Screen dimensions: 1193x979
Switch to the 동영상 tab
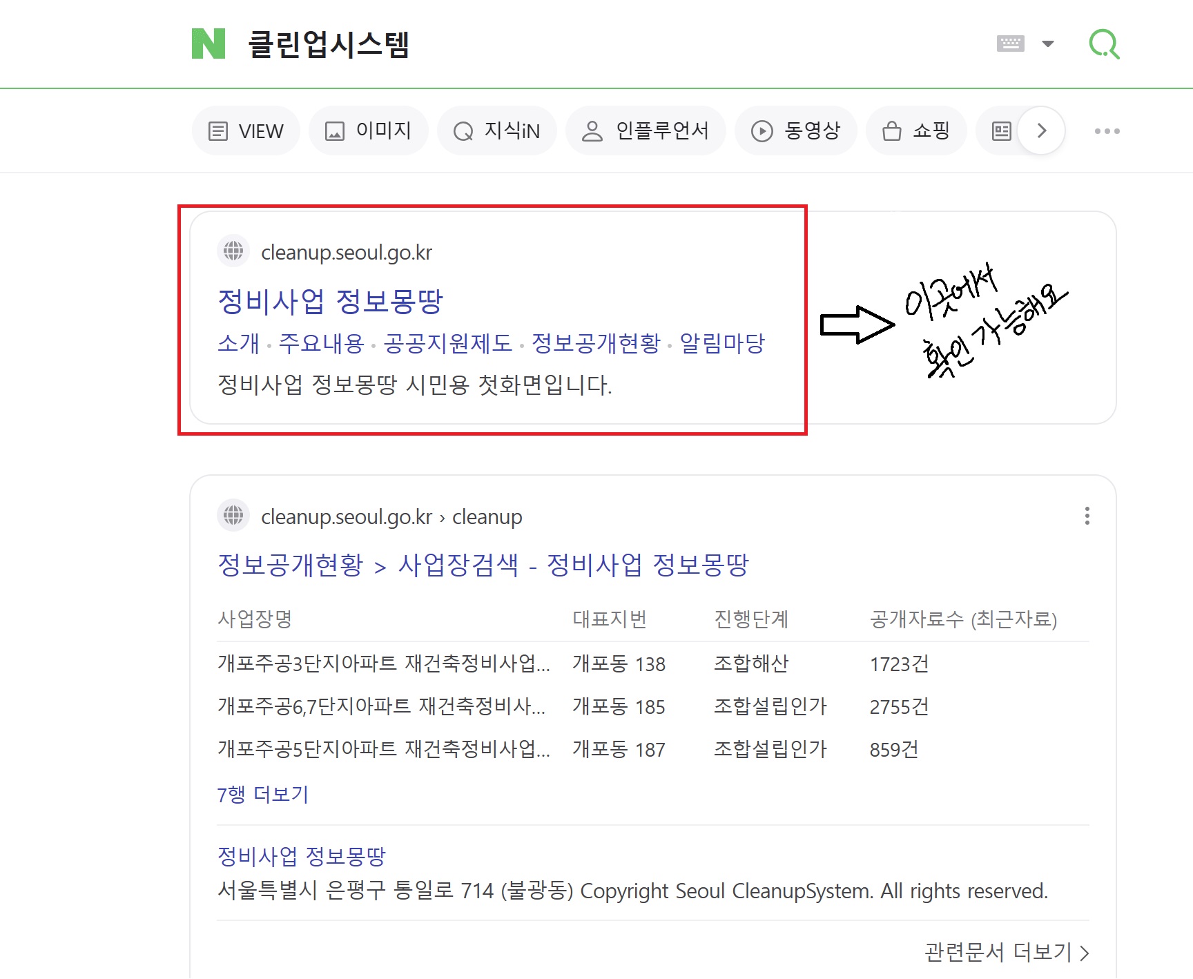[796, 130]
